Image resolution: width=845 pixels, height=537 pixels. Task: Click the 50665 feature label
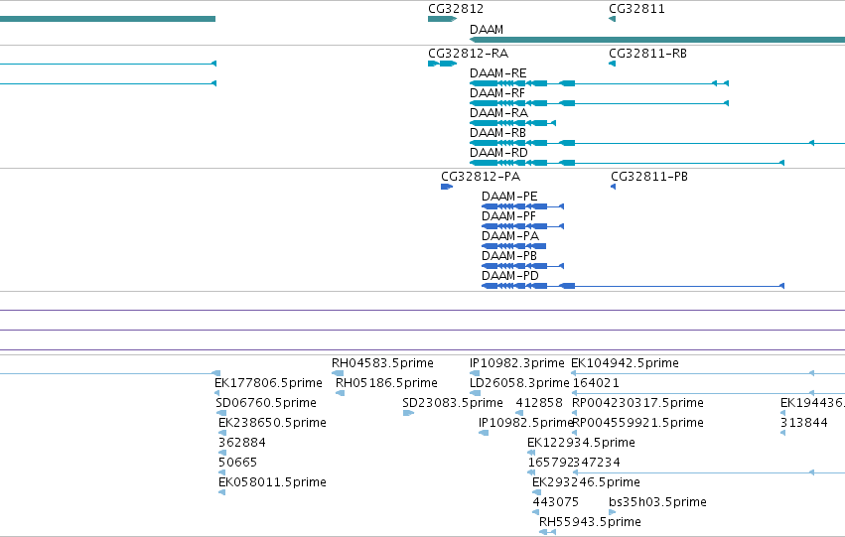pos(237,463)
